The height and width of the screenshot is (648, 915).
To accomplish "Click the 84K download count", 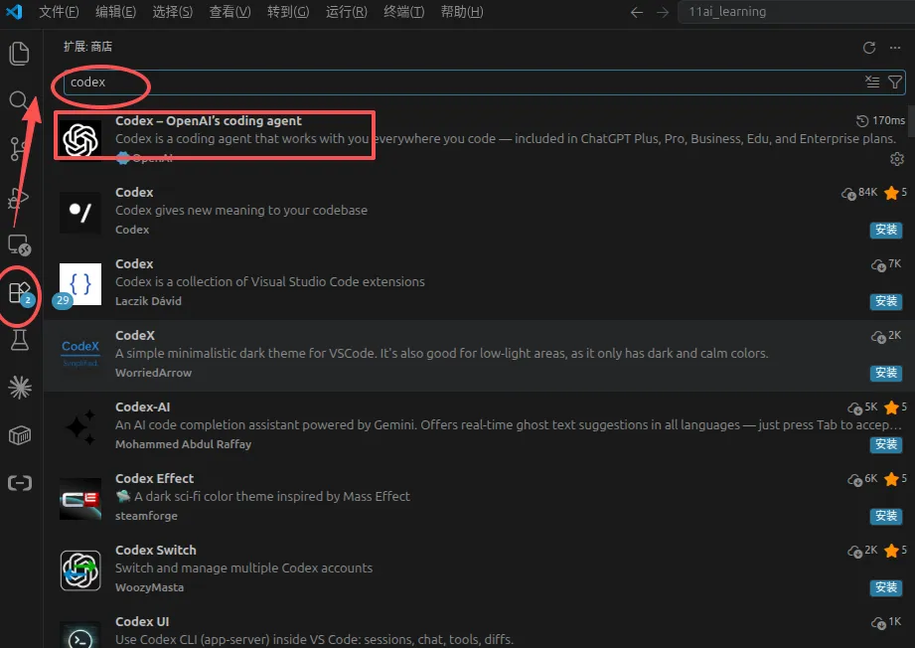I will [x=859, y=193].
